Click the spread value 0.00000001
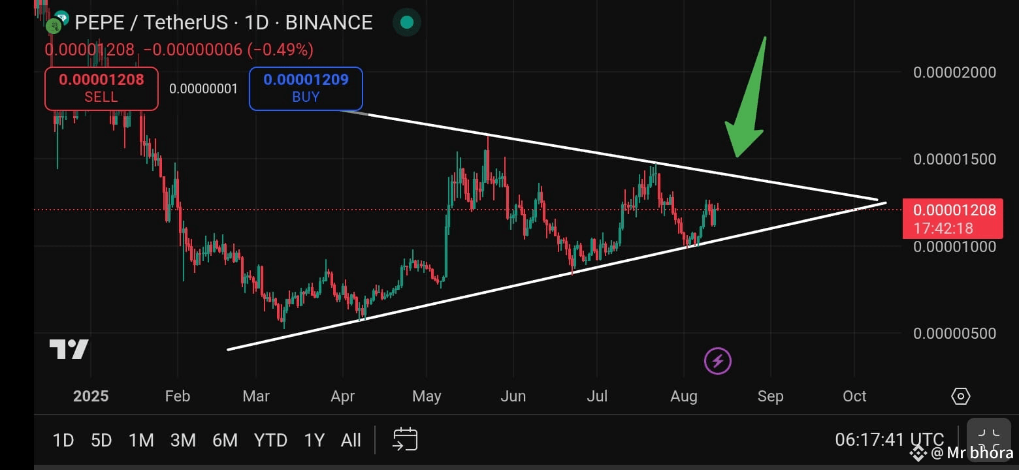This screenshot has width=1019, height=470. 204,89
